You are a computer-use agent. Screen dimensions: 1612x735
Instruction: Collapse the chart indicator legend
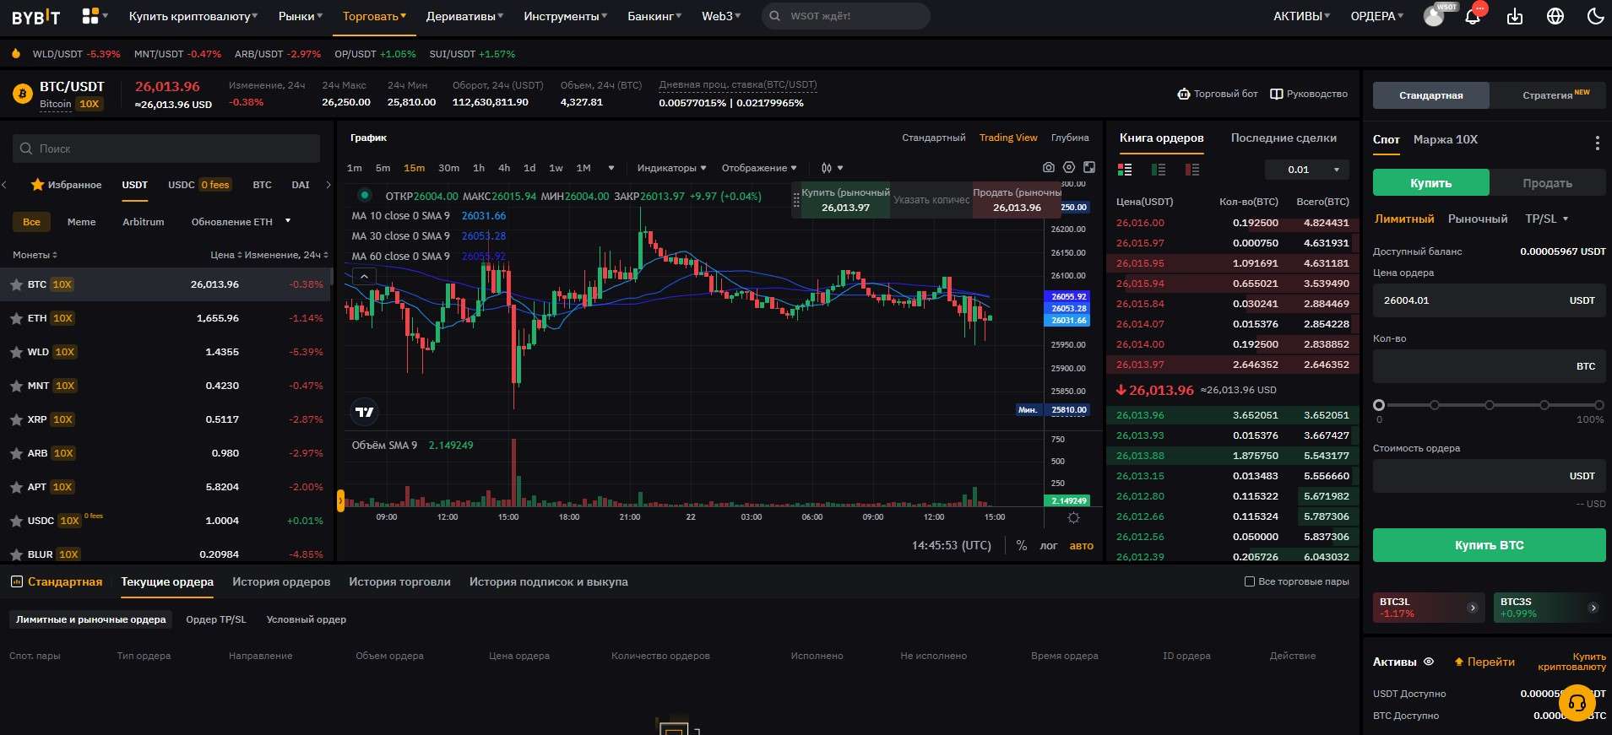pos(364,276)
